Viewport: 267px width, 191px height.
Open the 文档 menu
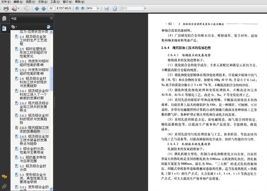[43, 2]
